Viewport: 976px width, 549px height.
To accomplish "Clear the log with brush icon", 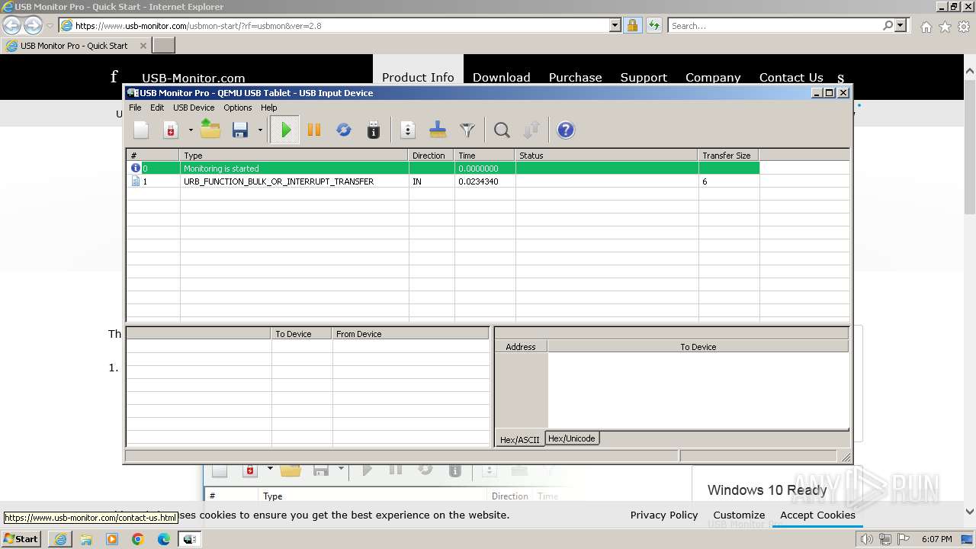I will tap(438, 130).
